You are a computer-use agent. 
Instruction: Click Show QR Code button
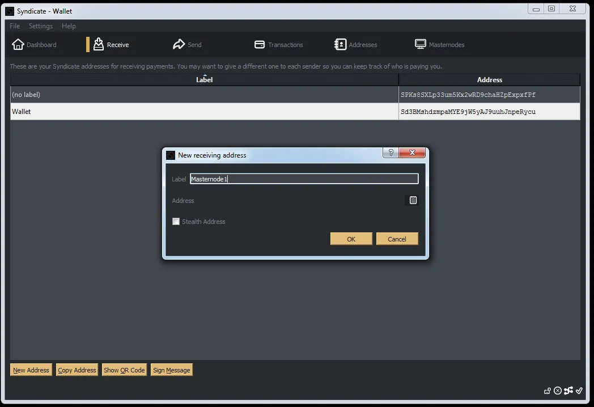(124, 370)
